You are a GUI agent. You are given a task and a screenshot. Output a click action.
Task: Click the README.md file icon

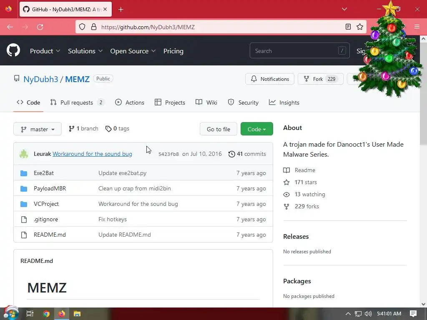(24, 235)
